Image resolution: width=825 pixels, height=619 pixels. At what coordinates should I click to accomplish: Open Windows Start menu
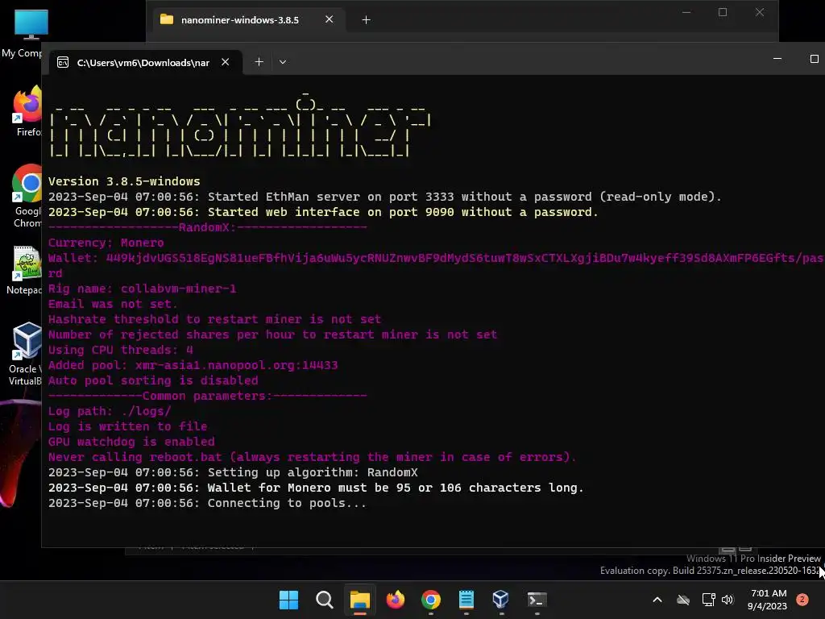[288, 600]
